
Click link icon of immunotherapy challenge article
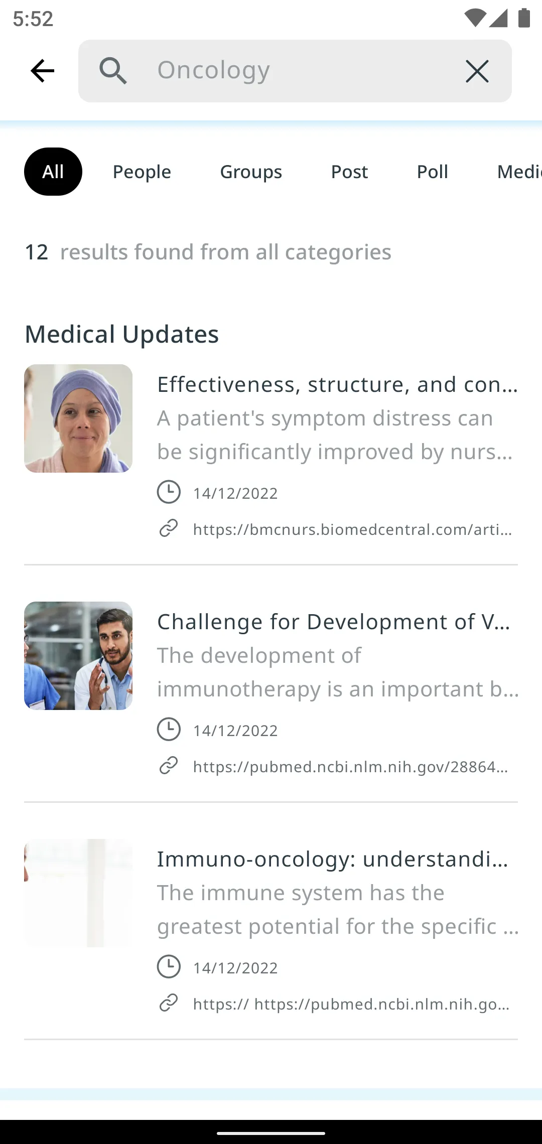pos(169,766)
